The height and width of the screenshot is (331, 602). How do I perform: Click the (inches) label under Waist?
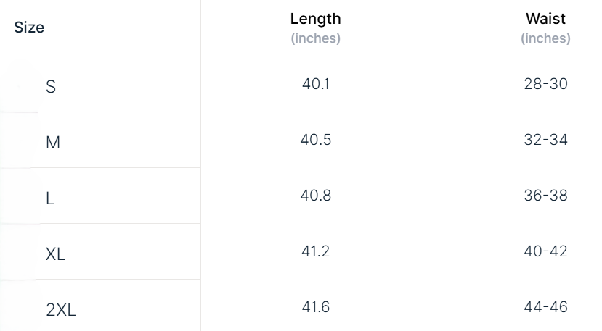click(x=545, y=38)
